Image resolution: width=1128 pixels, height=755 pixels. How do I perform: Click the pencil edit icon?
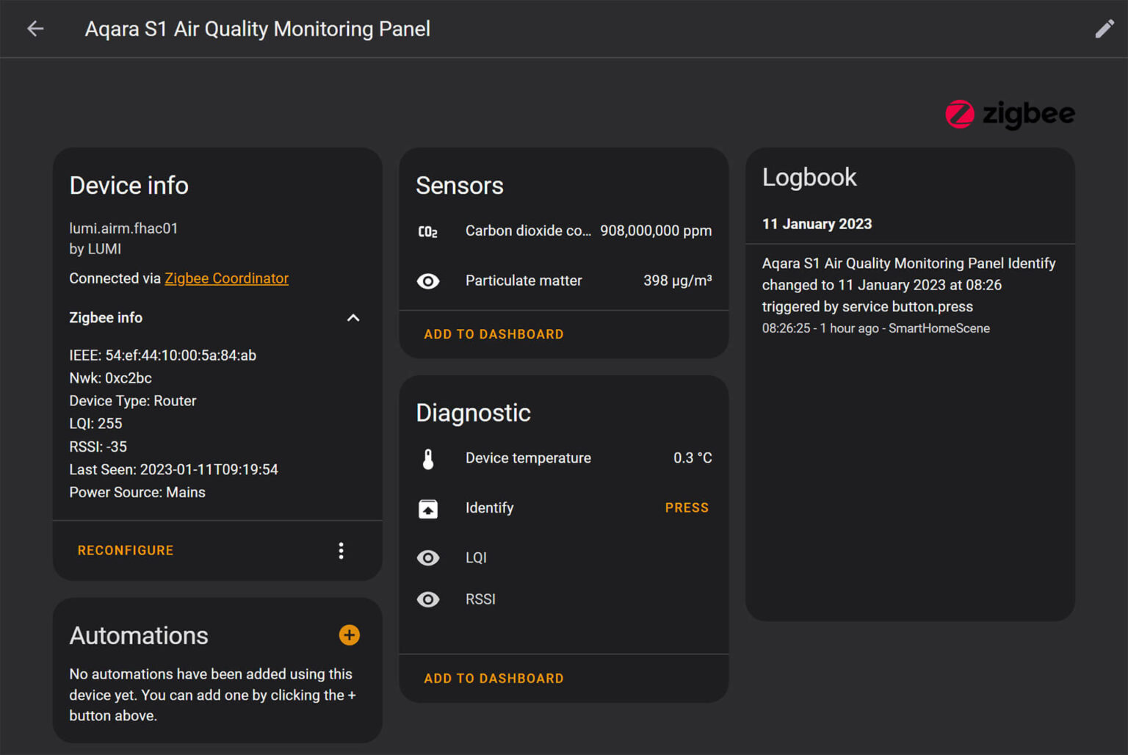tap(1104, 29)
